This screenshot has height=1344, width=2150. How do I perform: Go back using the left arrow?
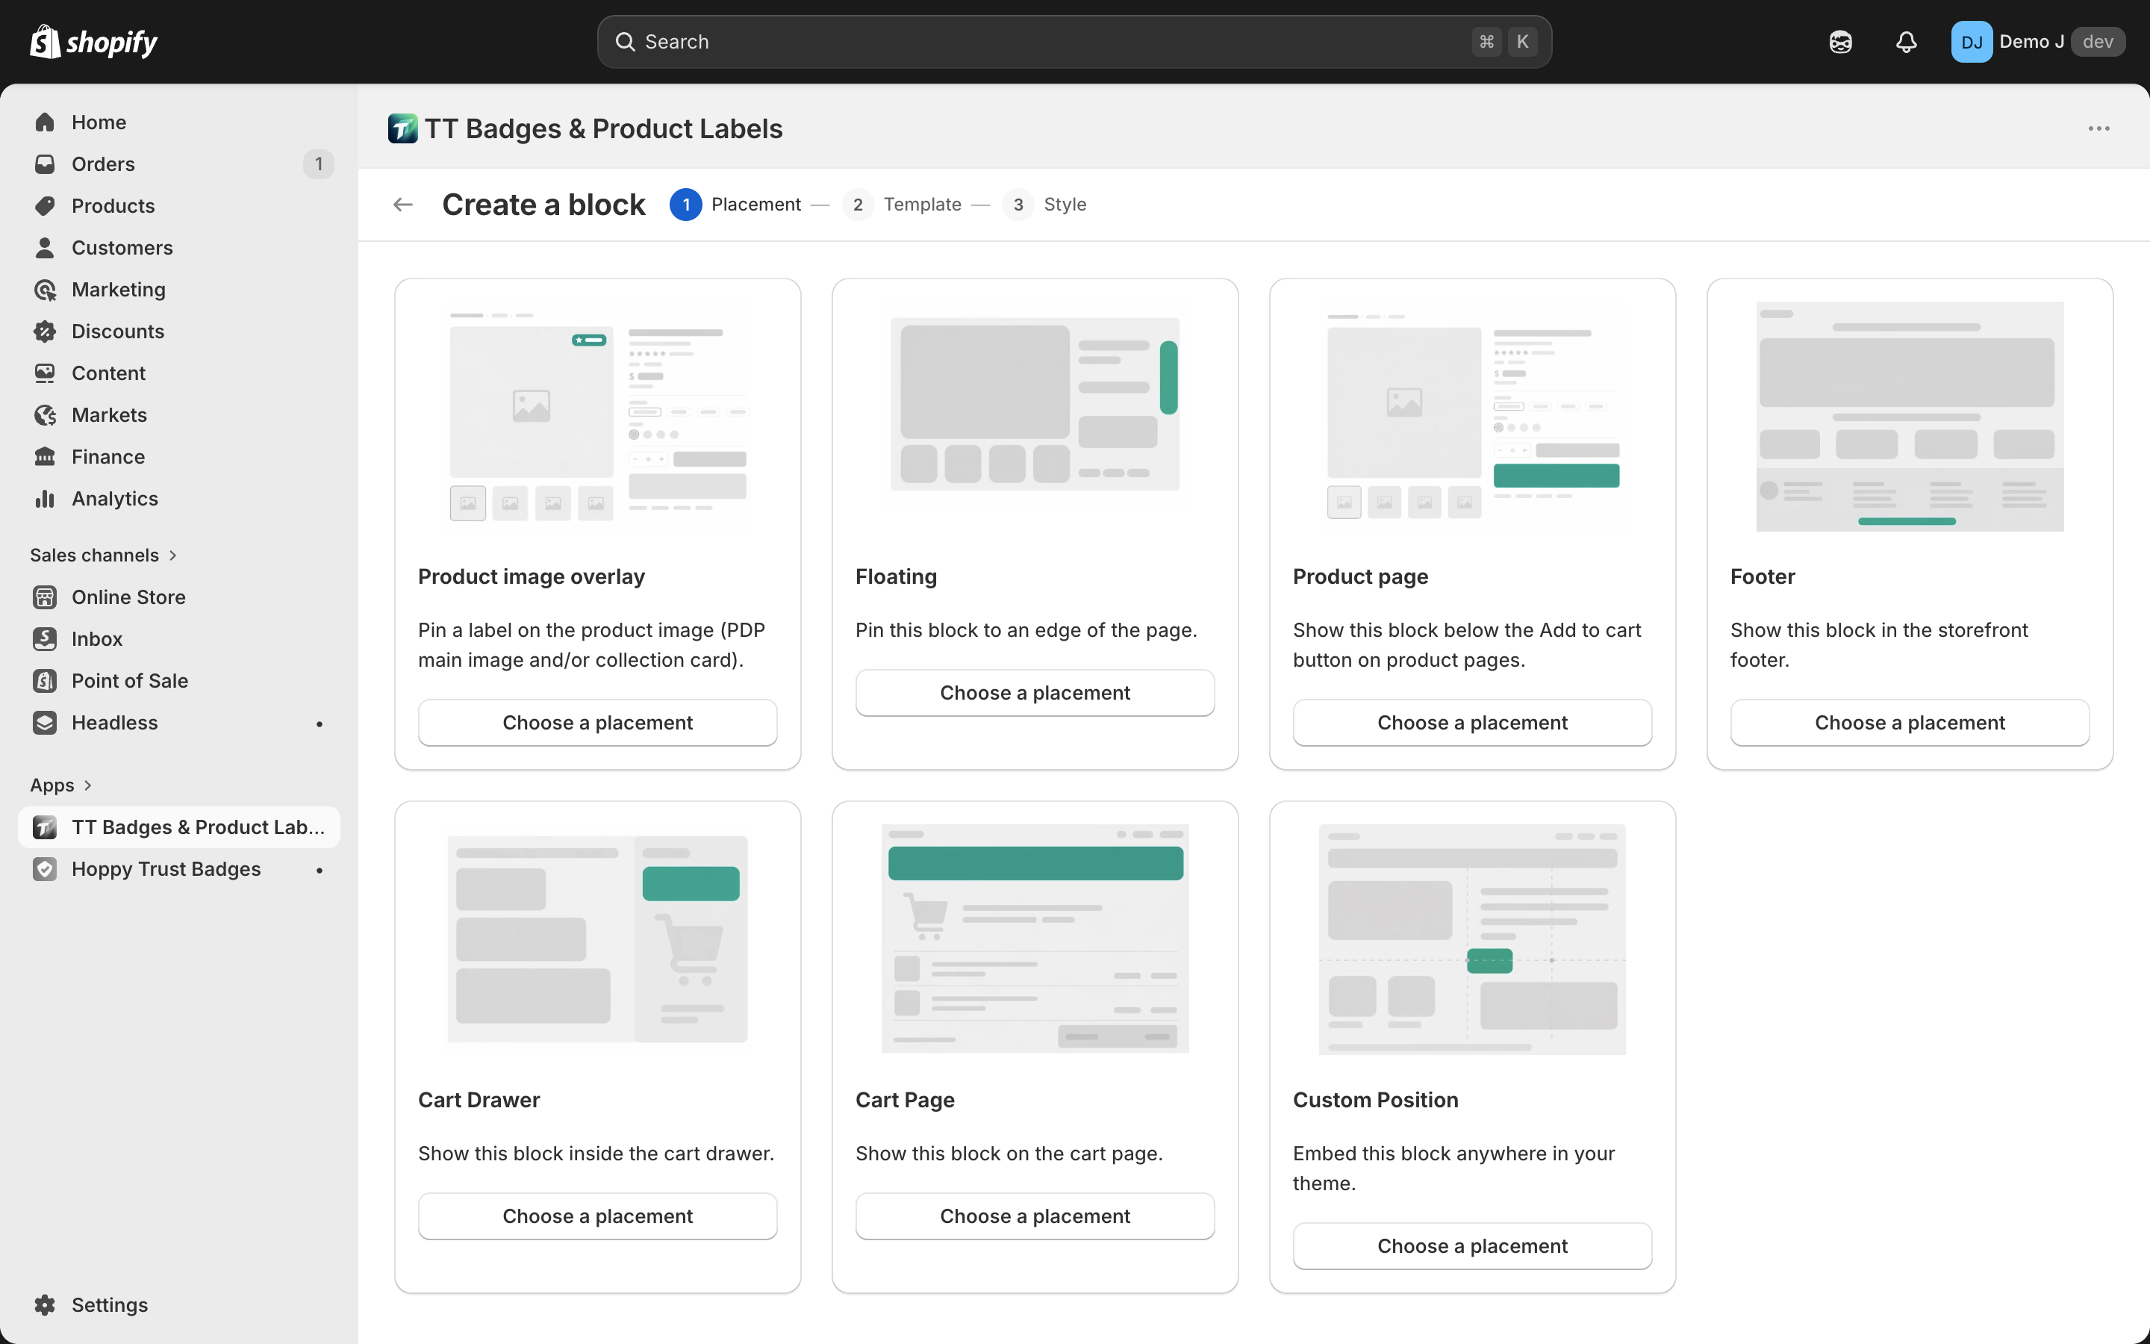click(403, 205)
